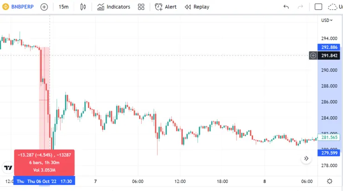The image size is (343, 191).
Task: Open the indicator templates grid icon
Action: click(x=141, y=7)
